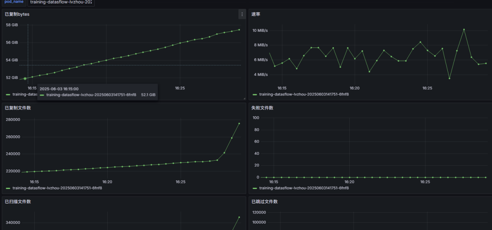
Task: Click the 240000 axis label
Action: click(x=13, y=154)
